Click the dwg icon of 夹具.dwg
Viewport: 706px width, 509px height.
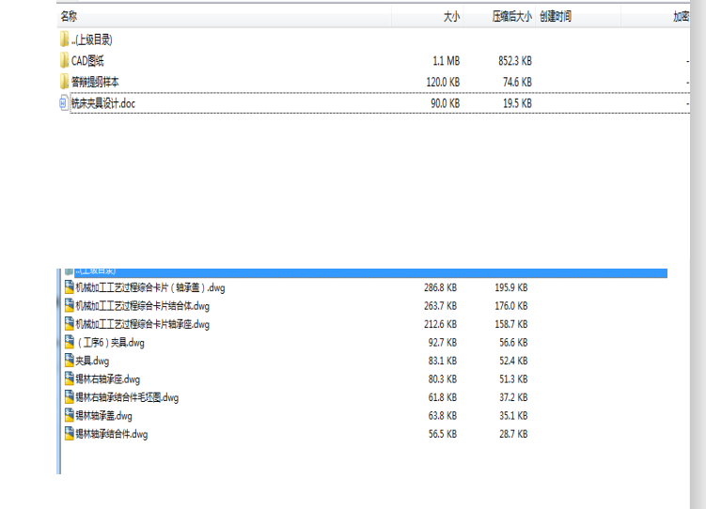point(70,361)
